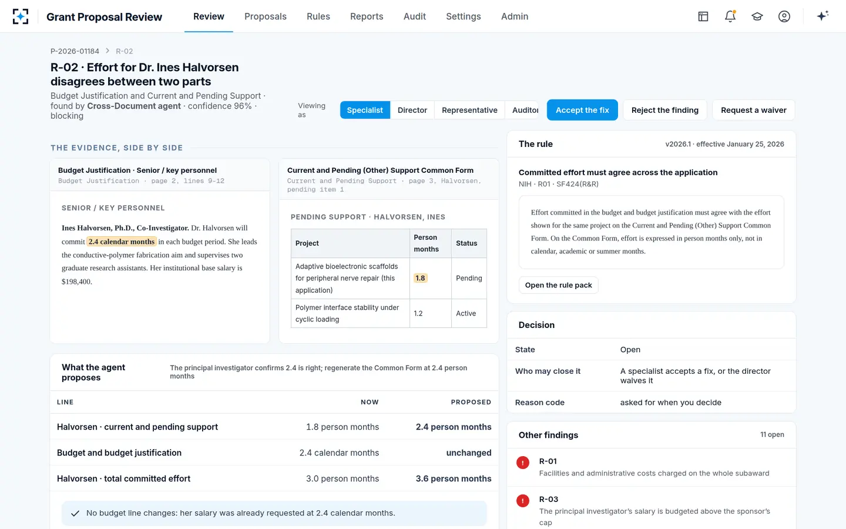Screen dimensions: 846x529
Task: Switch viewing role to Specialist
Action: coord(365,110)
